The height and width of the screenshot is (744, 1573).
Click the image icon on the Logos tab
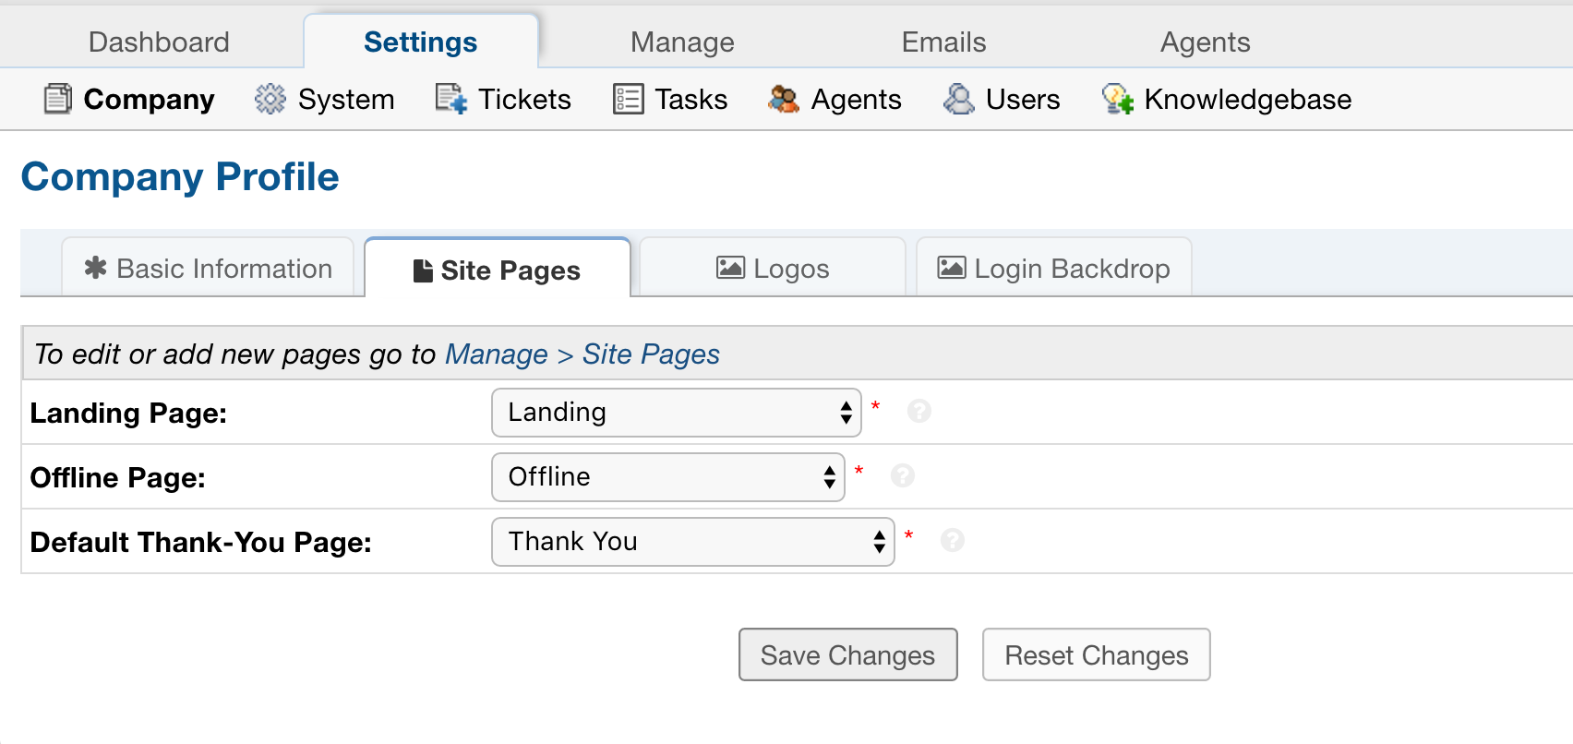728,268
